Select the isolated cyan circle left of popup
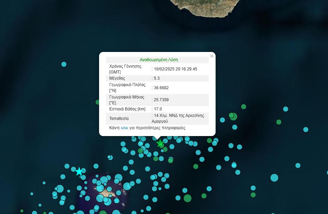The image size is (328, 214). coord(64,64)
